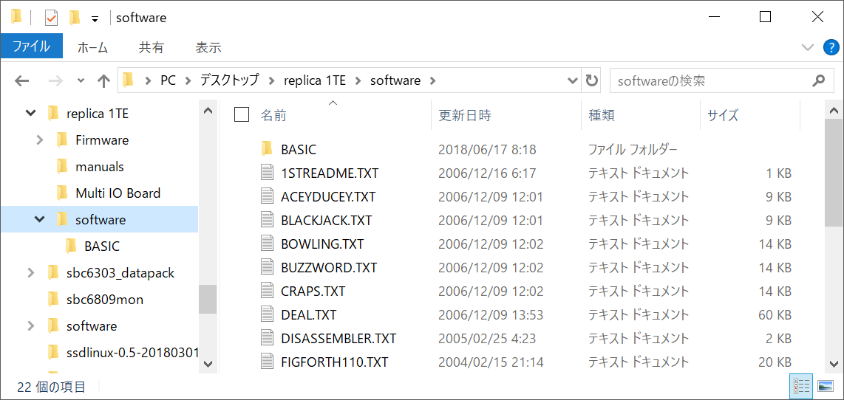Image resolution: width=844 pixels, height=400 pixels.
Task: Switch to large thumbnails view layout
Action: pyautogui.click(x=826, y=386)
